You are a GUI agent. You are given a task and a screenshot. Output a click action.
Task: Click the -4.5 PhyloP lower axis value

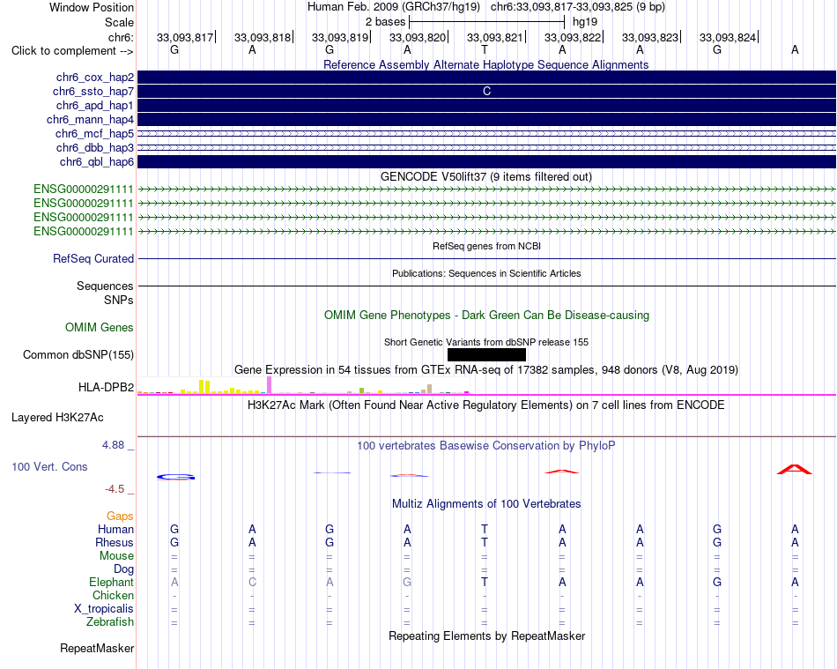(x=115, y=489)
